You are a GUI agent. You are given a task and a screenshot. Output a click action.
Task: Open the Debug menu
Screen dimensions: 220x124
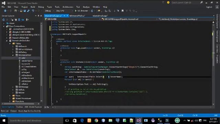pyautogui.click(x=41, y=7)
